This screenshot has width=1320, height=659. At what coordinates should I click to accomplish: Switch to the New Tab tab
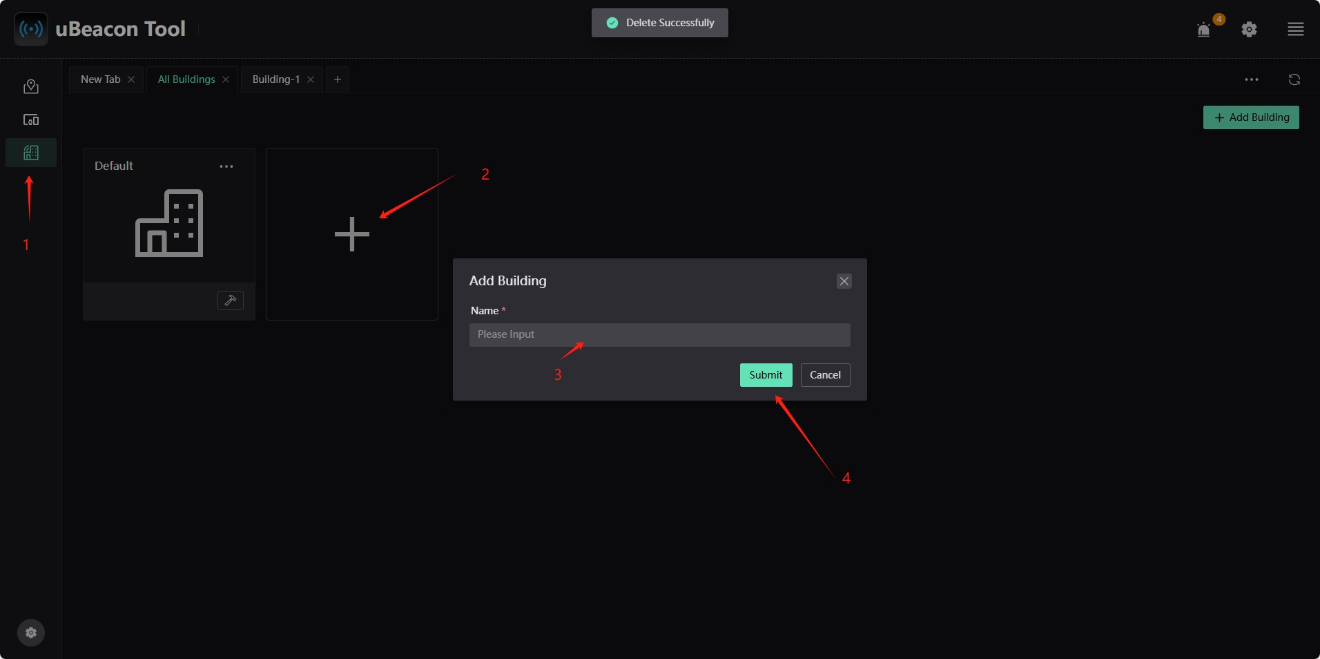pyautogui.click(x=101, y=79)
